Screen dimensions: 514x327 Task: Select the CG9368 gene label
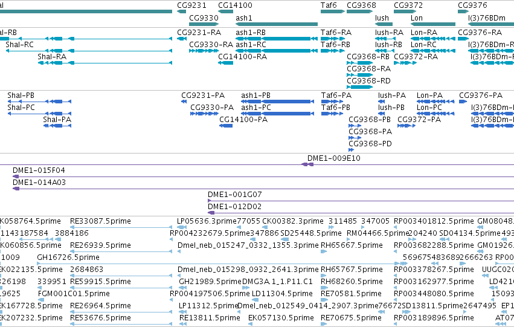tap(361, 5)
